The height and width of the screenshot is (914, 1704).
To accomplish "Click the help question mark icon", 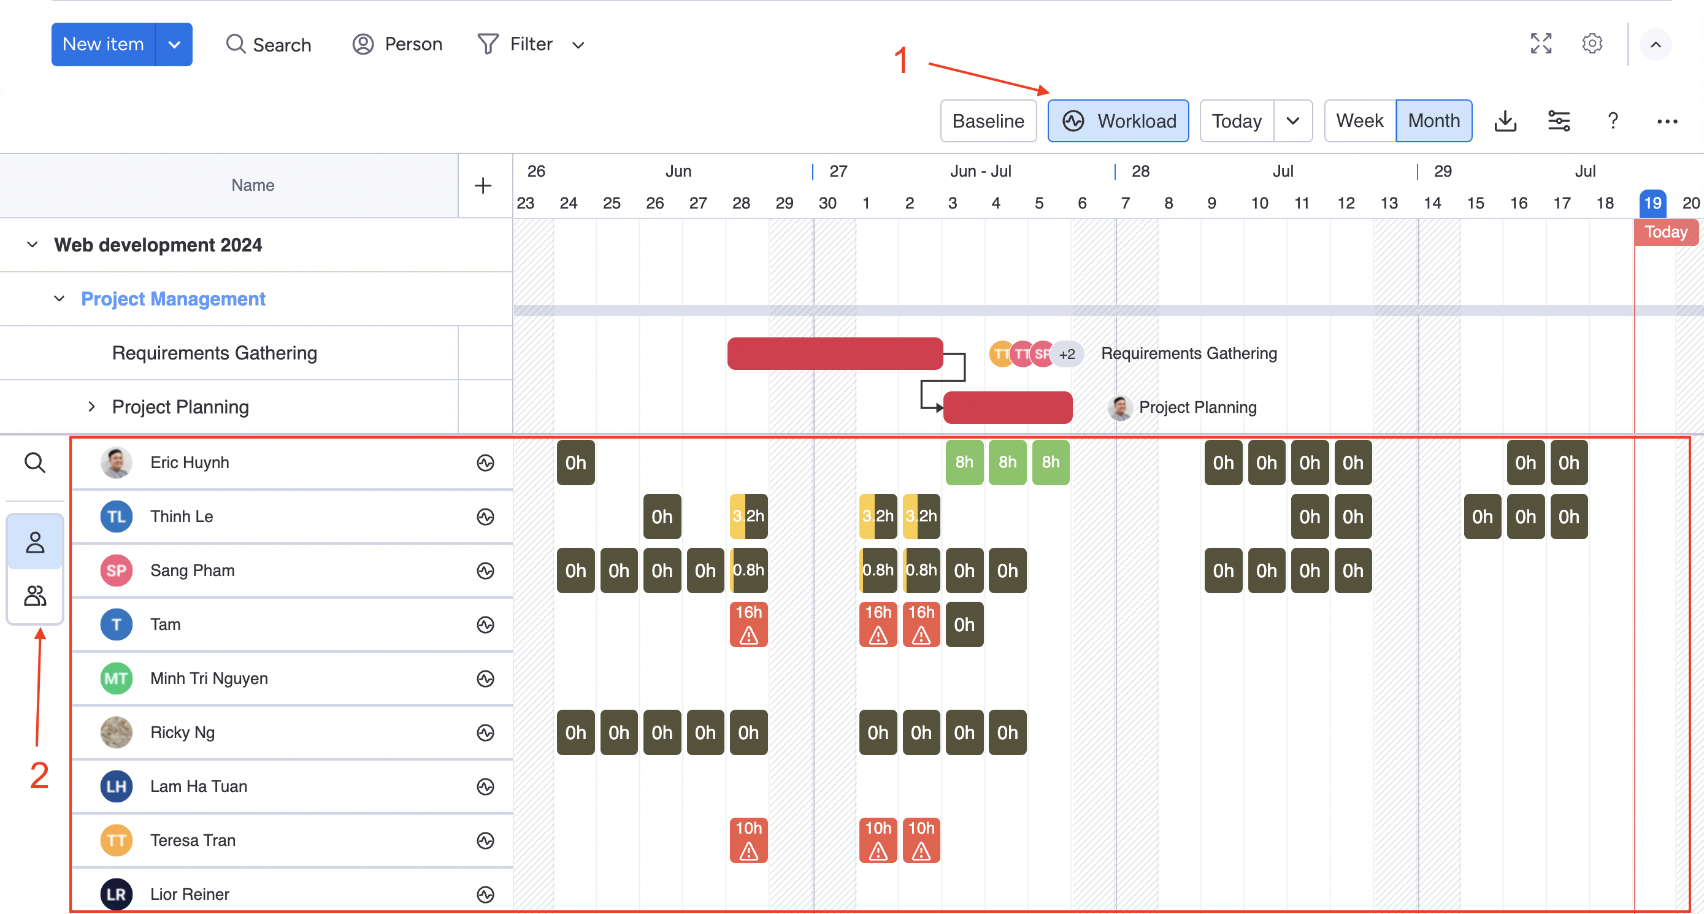I will (x=1613, y=121).
